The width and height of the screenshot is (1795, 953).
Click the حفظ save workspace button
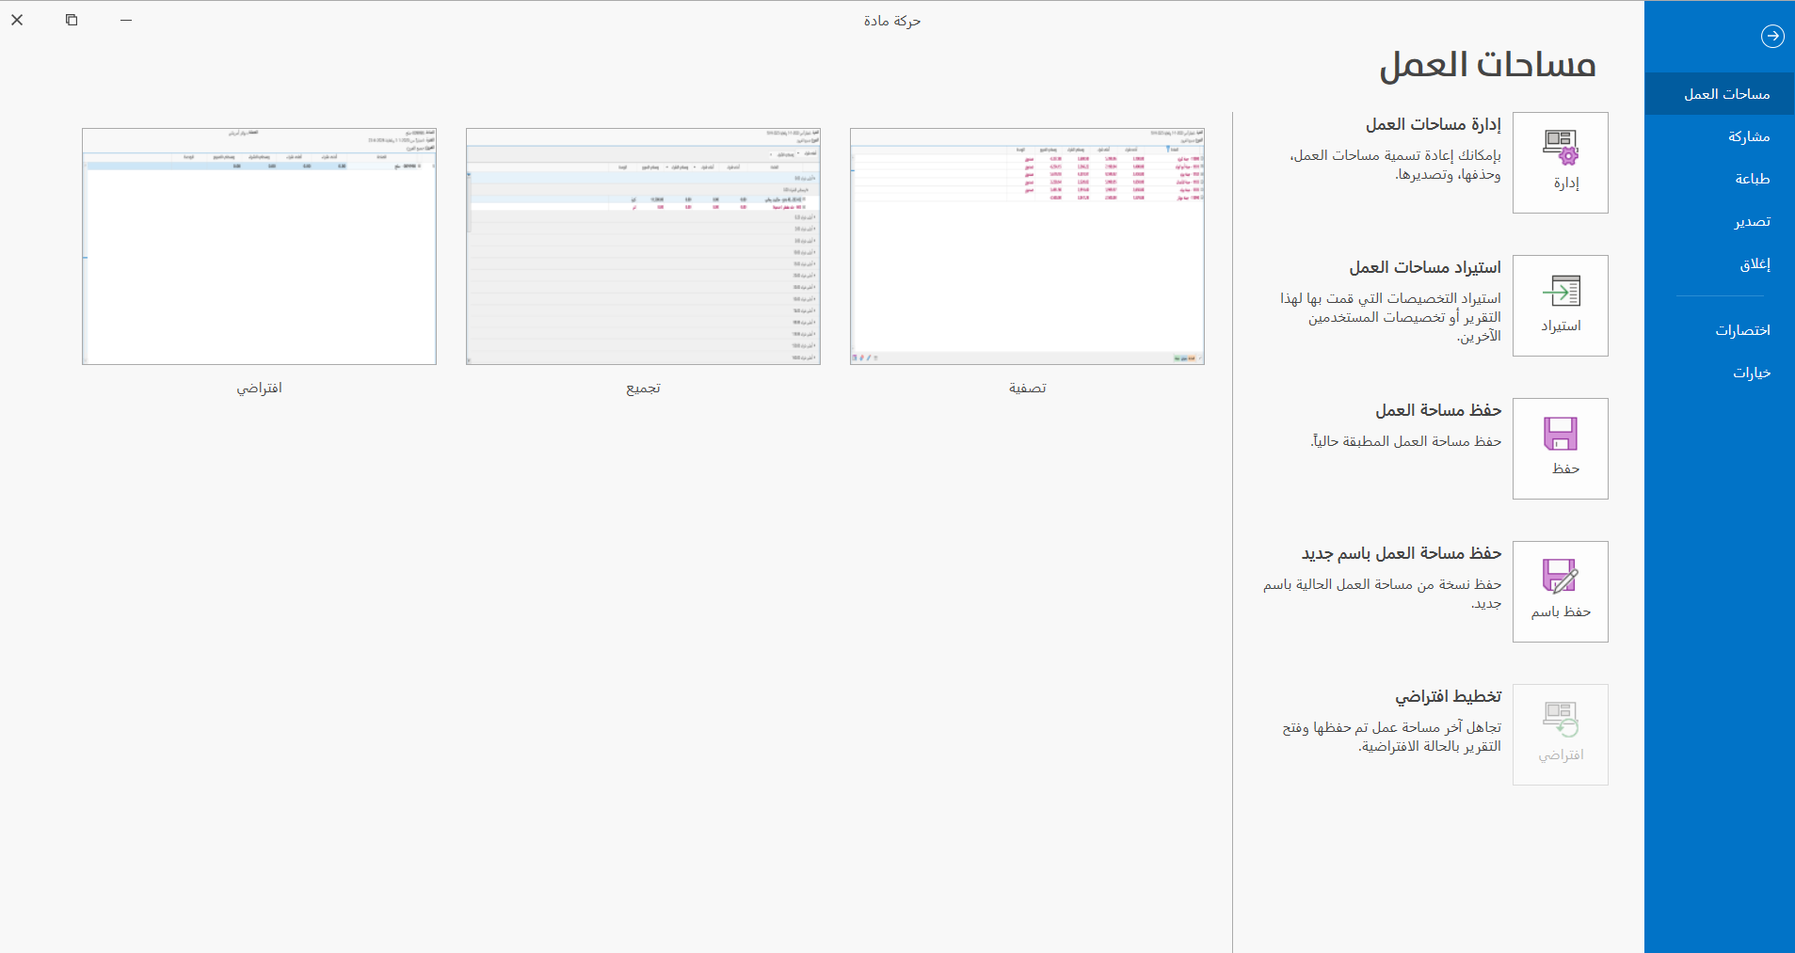(1560, 449)
